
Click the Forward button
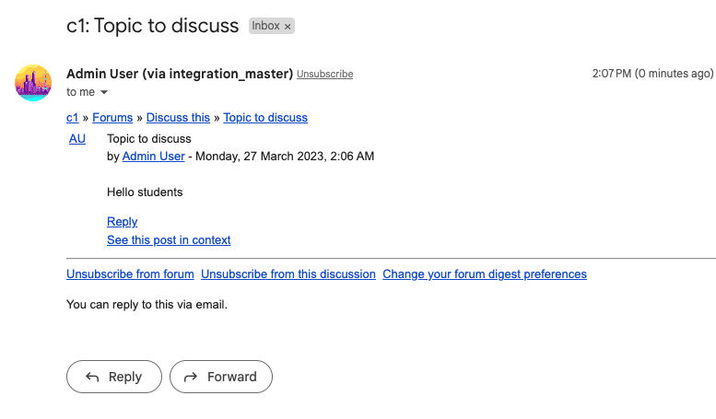tap(221, 377)
